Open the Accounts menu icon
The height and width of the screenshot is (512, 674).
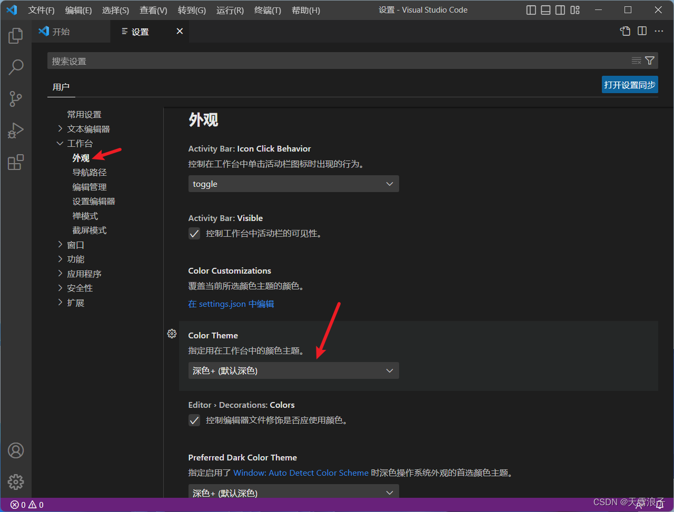(16, 450)
